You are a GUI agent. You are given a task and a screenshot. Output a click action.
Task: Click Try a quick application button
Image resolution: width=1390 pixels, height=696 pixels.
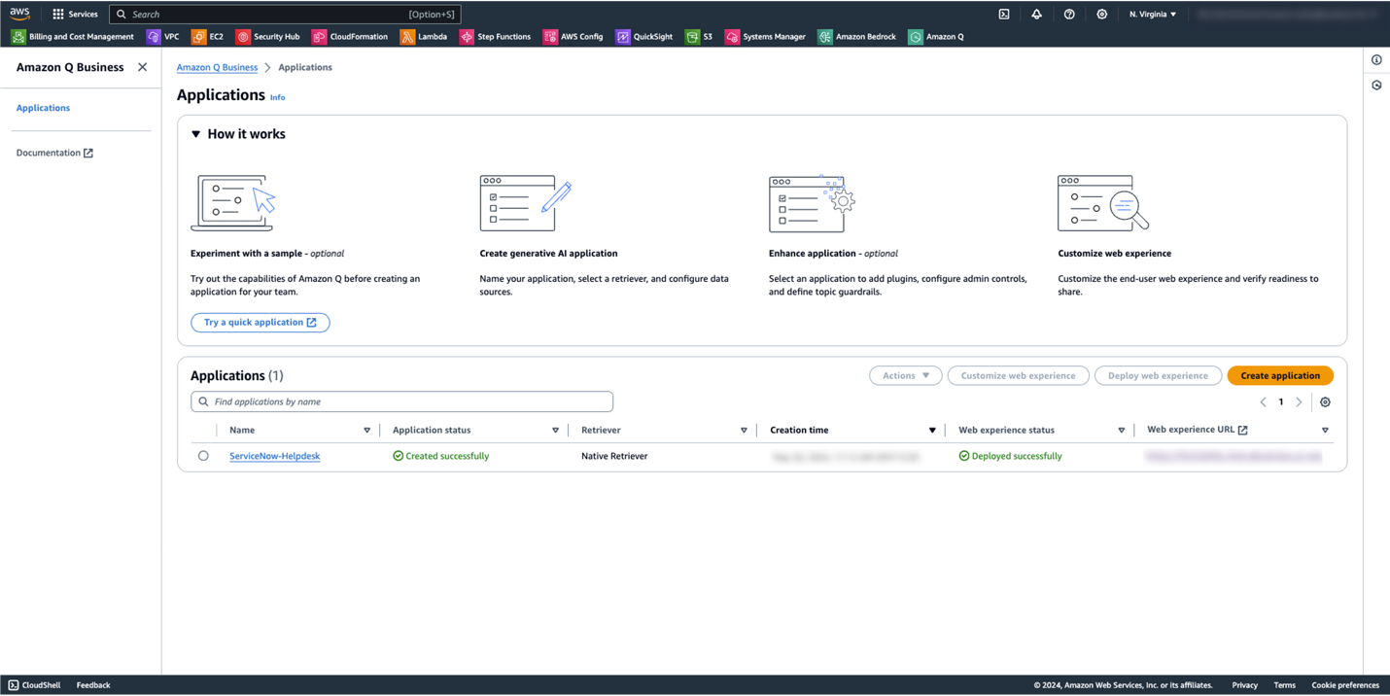point(260,323)
